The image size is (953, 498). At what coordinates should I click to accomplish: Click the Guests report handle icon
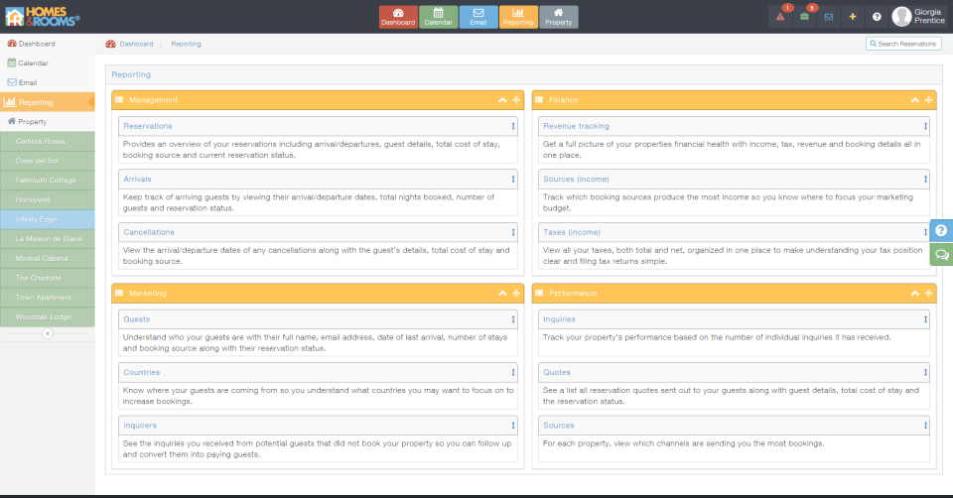click(x=513, y=319)
